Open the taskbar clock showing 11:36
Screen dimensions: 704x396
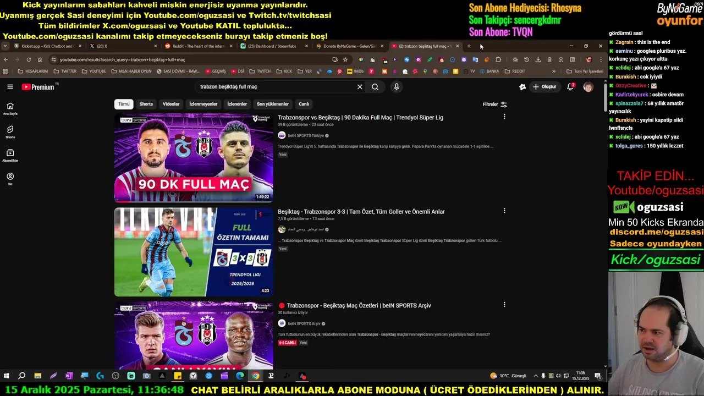click(x=581, y=376)
